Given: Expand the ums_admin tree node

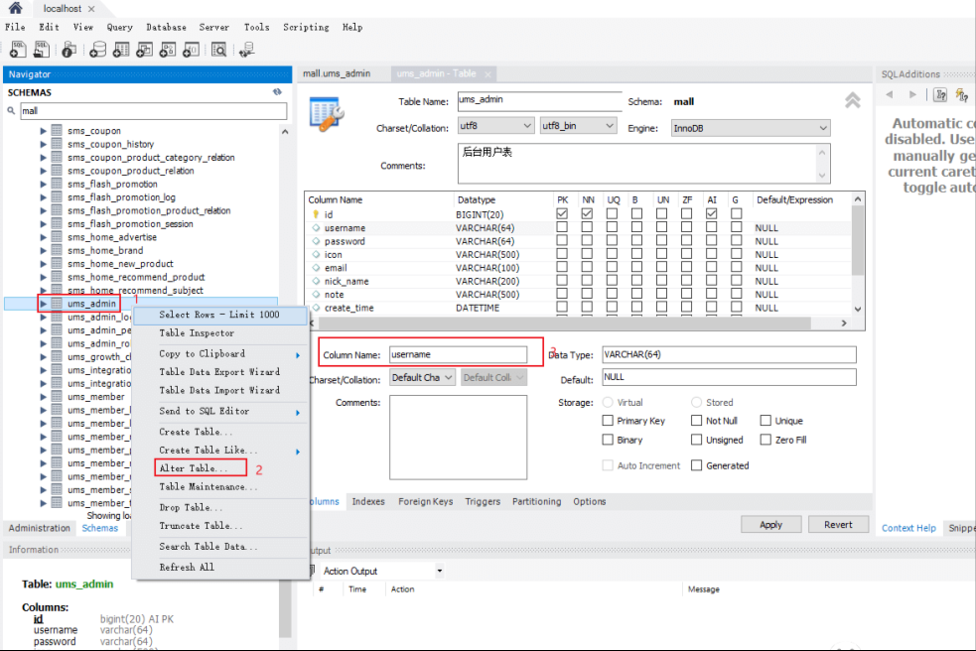Looking at the screenshot, I should click(43, 304).
